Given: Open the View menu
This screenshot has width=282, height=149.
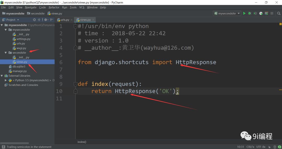Looking at the screenshot, I should (x=19, y=7).
